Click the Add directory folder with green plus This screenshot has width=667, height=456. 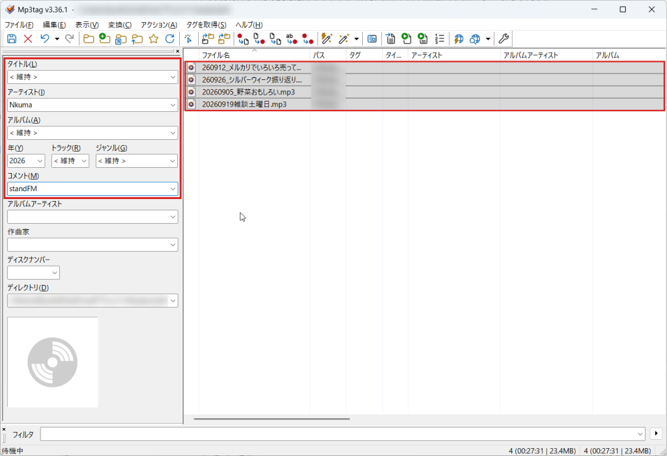click(x=105, y=39)
